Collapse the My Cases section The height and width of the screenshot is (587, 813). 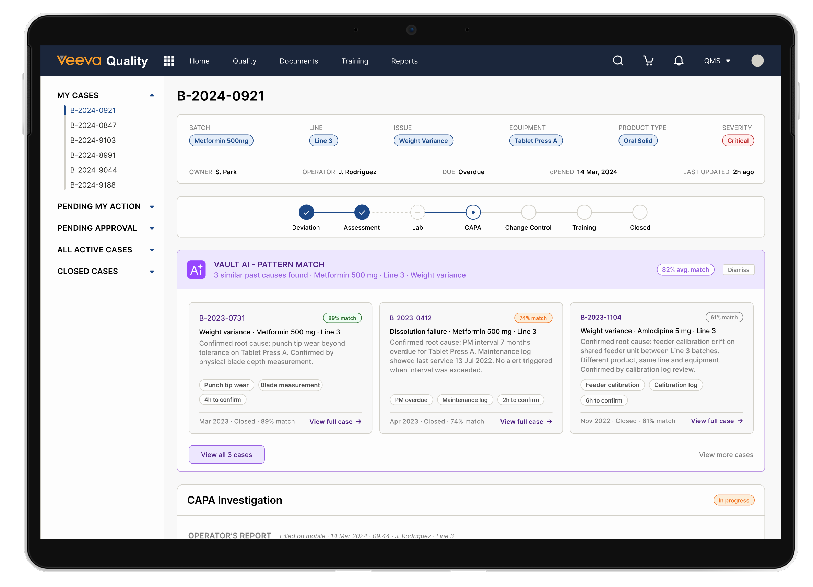(x=152, y=95)
